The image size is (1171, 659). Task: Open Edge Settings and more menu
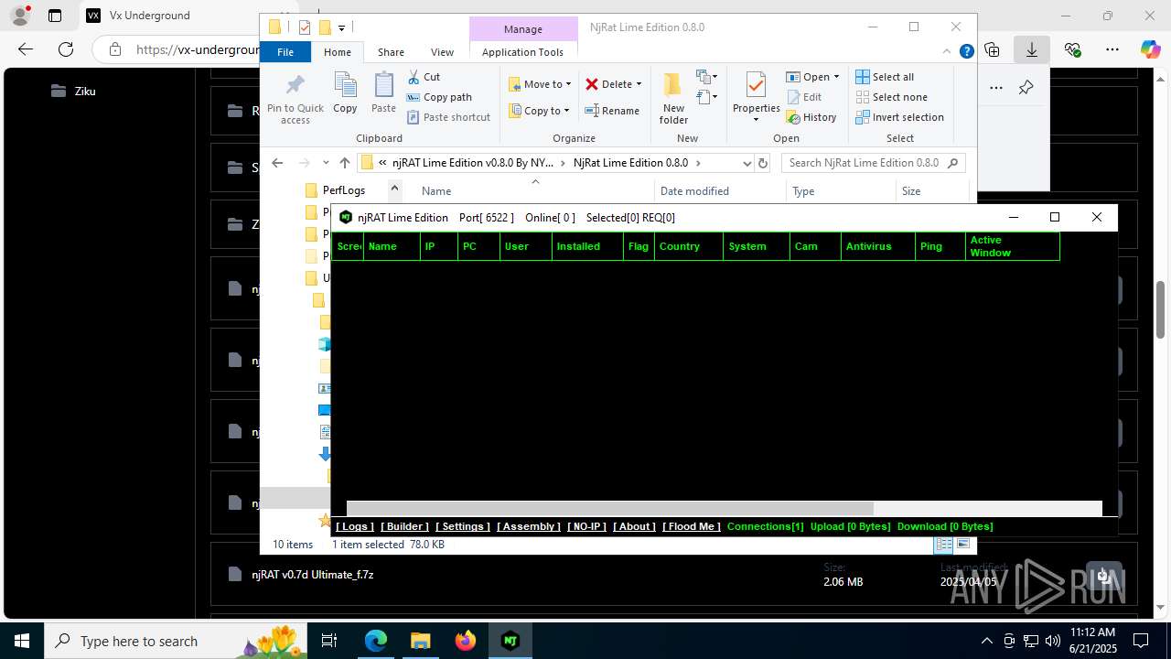pyautogui.click(x=1112, y=49)
